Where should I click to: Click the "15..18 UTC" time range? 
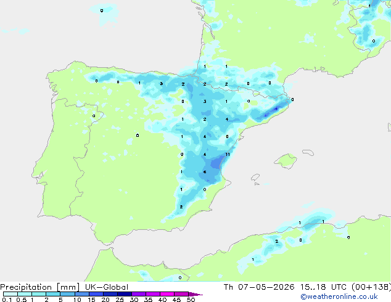(323, 287)
